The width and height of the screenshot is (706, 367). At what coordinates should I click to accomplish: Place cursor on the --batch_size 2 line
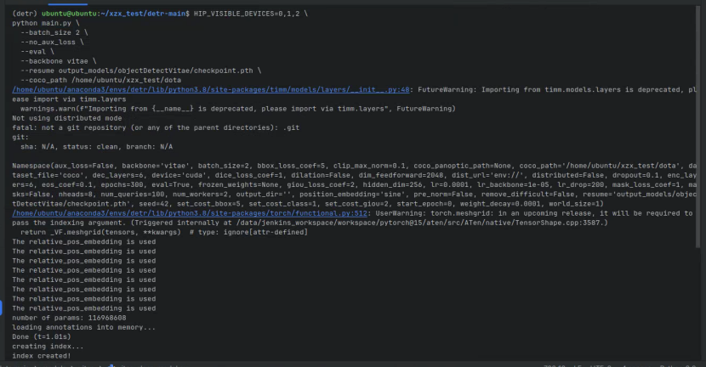54,32
